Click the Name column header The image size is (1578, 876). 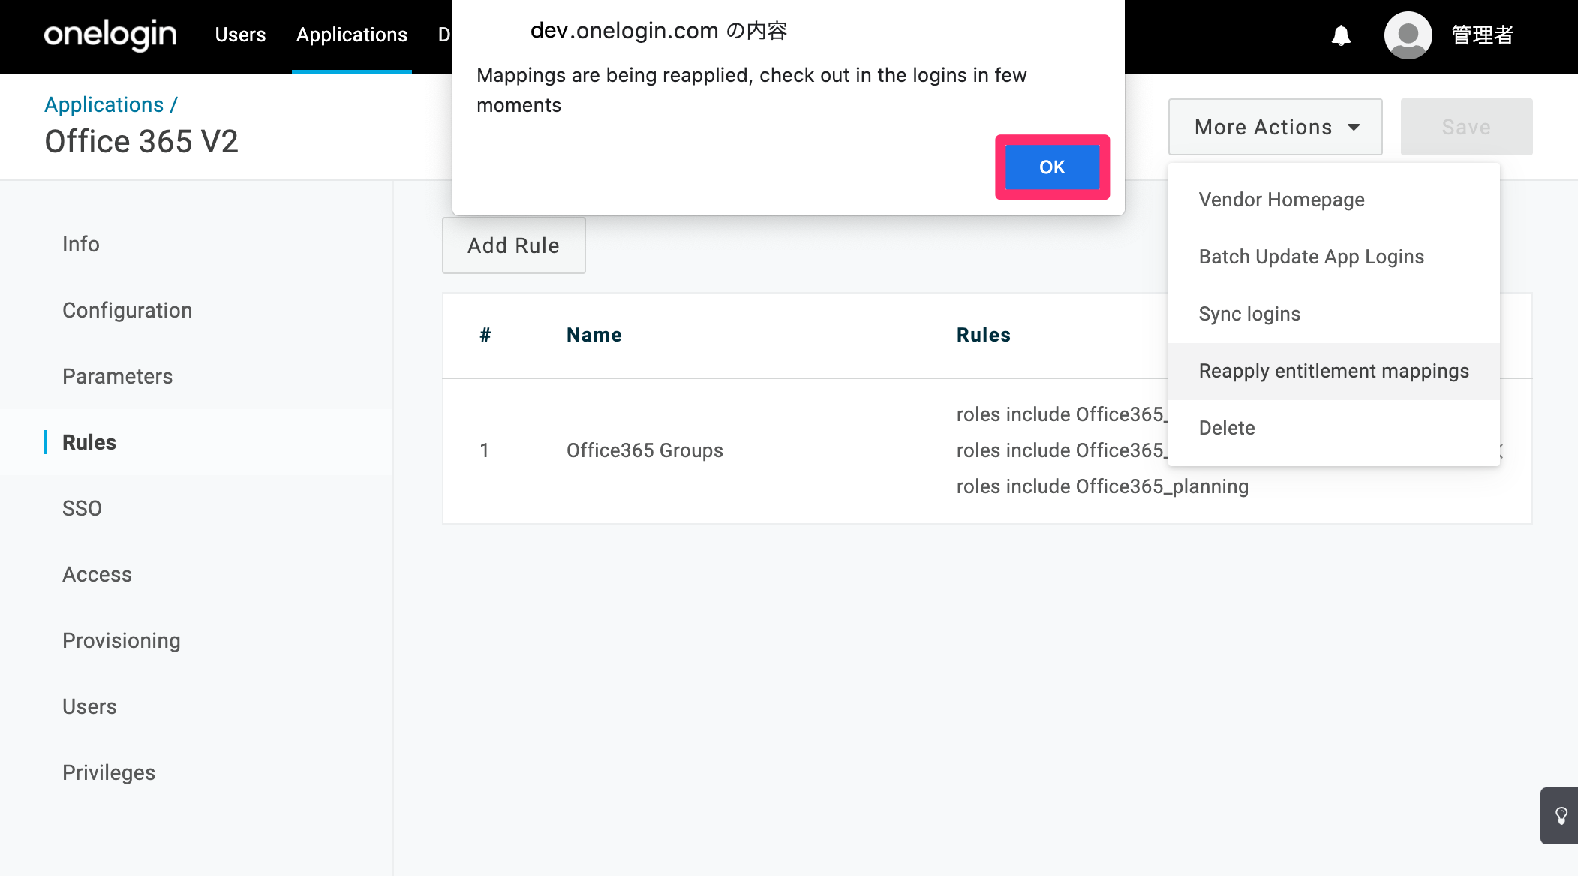pyautogui.click(x=594, y=335)
